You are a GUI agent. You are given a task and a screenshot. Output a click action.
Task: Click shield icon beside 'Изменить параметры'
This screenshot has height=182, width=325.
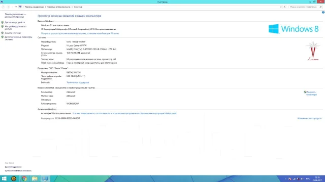click(x=305, y=92)
